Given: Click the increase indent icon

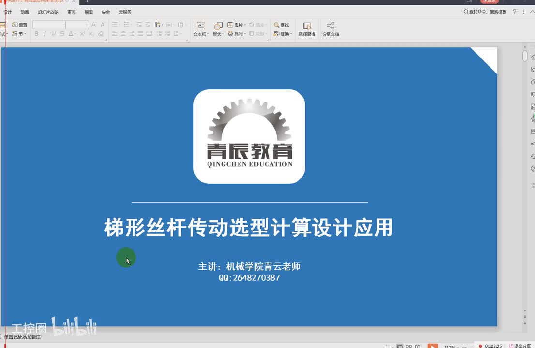Looking at the screenshot, I should pyautogui.click(x=148, y=25).
